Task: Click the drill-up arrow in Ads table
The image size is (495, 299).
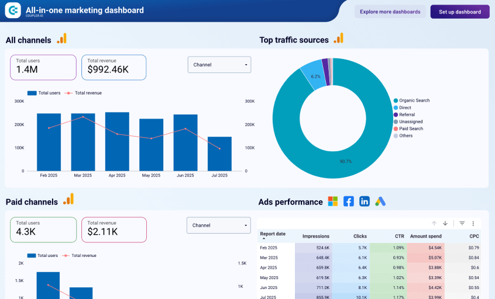Action: 434,223
